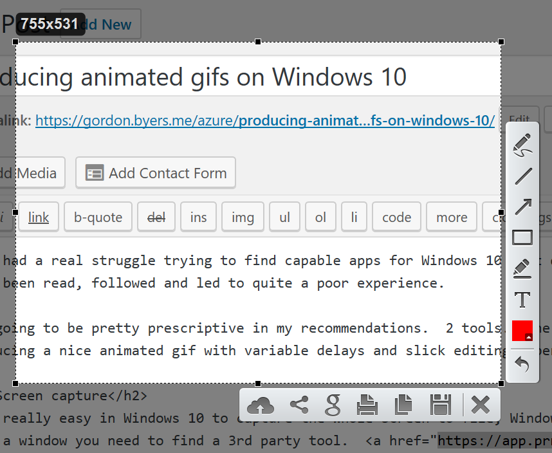Screen dimensions: 552x453
Task: Click the Add Contact Form button
Action: [x=156, y=173]
